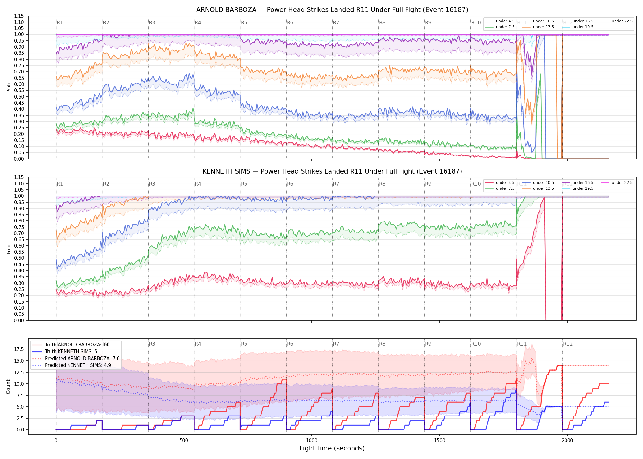
Task: Click the R5 marker in Barboza chart
Action: (x=244, y=23)
